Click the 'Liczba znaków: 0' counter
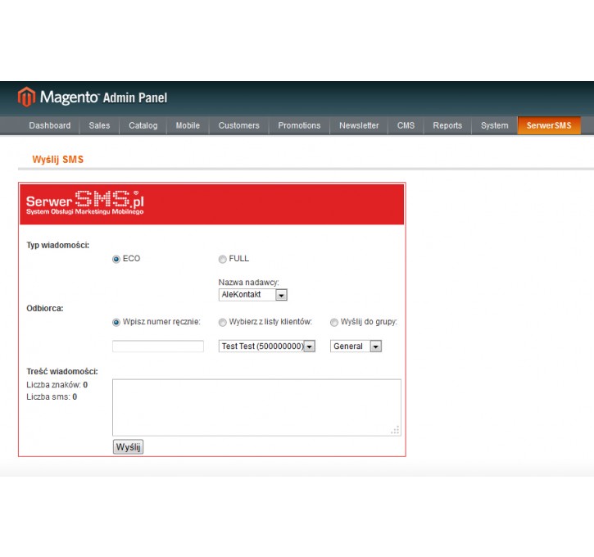 [x=57, y=385]
